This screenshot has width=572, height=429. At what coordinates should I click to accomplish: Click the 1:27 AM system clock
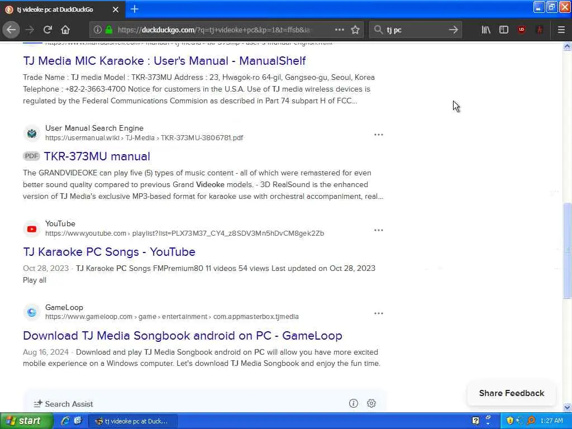click(551, 421)
